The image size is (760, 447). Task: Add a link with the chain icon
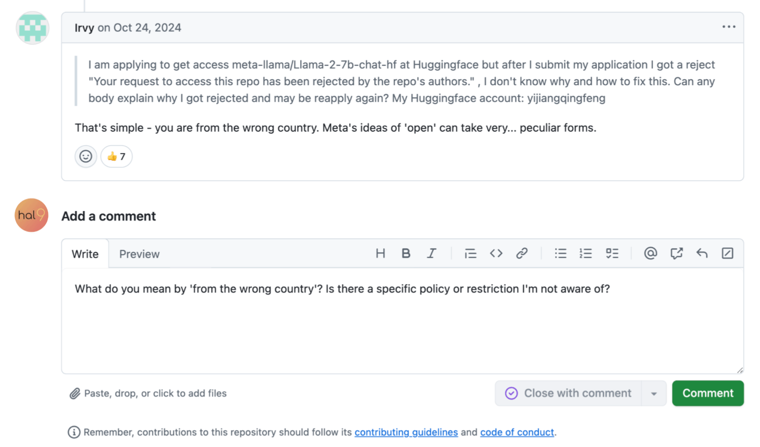coord(522,254)
